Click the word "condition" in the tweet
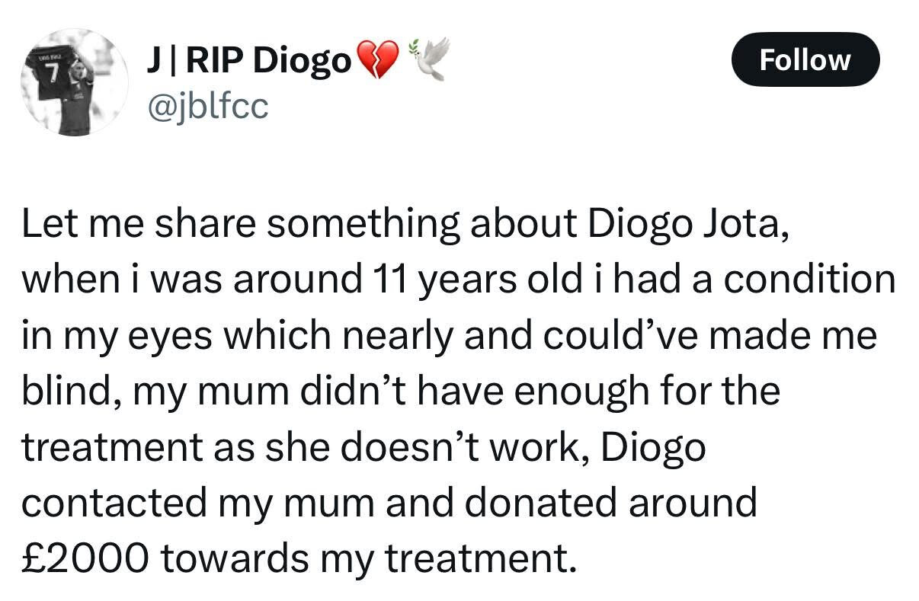The width and height of the screenshot is (919, 601). [809, 280]
